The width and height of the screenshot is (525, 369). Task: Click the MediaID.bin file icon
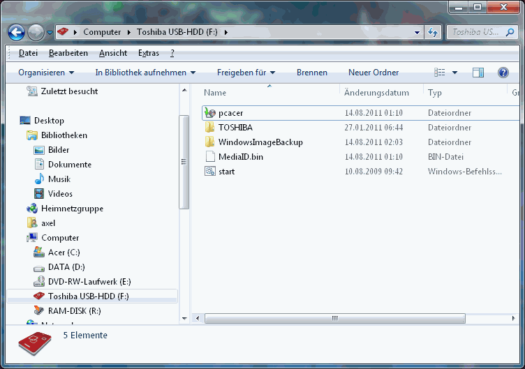click(210, 157)
